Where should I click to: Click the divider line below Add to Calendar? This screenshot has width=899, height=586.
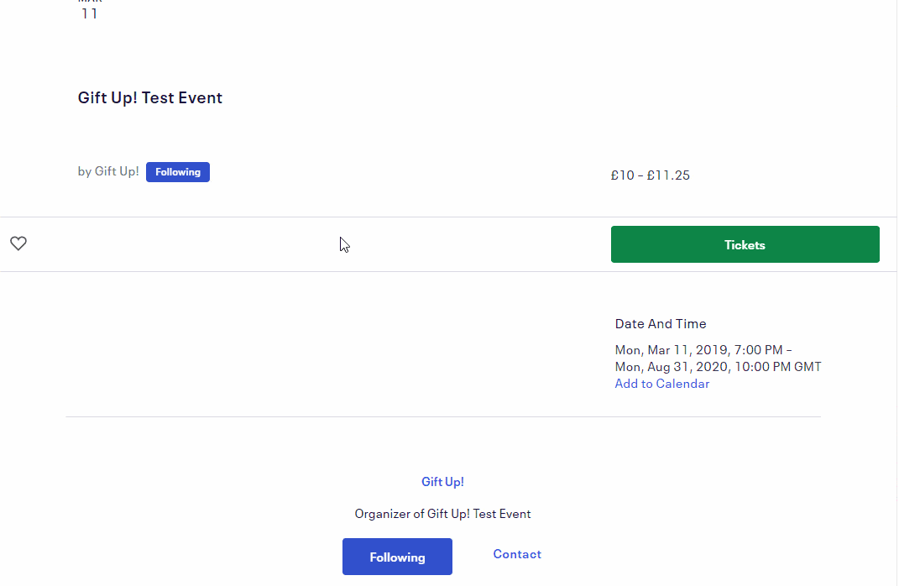click(x=443, y=417)
